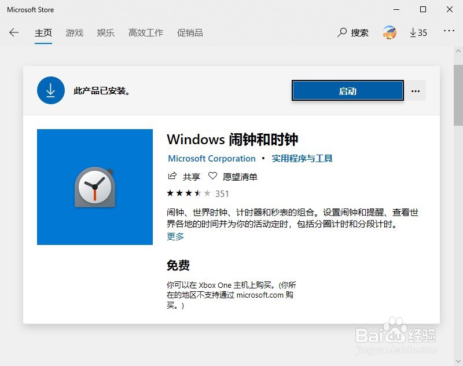Open the Microsoft Corporation publisher page
Screen dimensions: 463x366
click(x=211, y=158)
